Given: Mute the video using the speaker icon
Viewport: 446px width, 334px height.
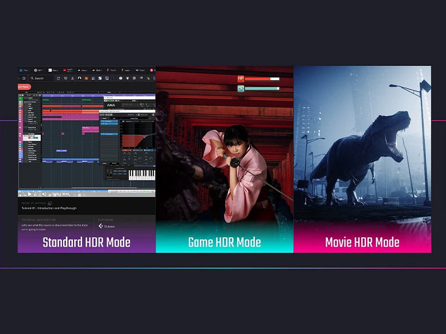Looking at the screenshot, I should [x=44, y=194].
